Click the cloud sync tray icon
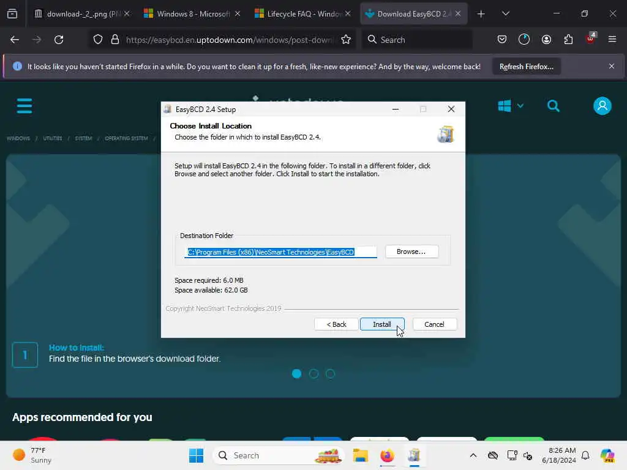This screenshot has width=627, height=470. pos(493,455)
